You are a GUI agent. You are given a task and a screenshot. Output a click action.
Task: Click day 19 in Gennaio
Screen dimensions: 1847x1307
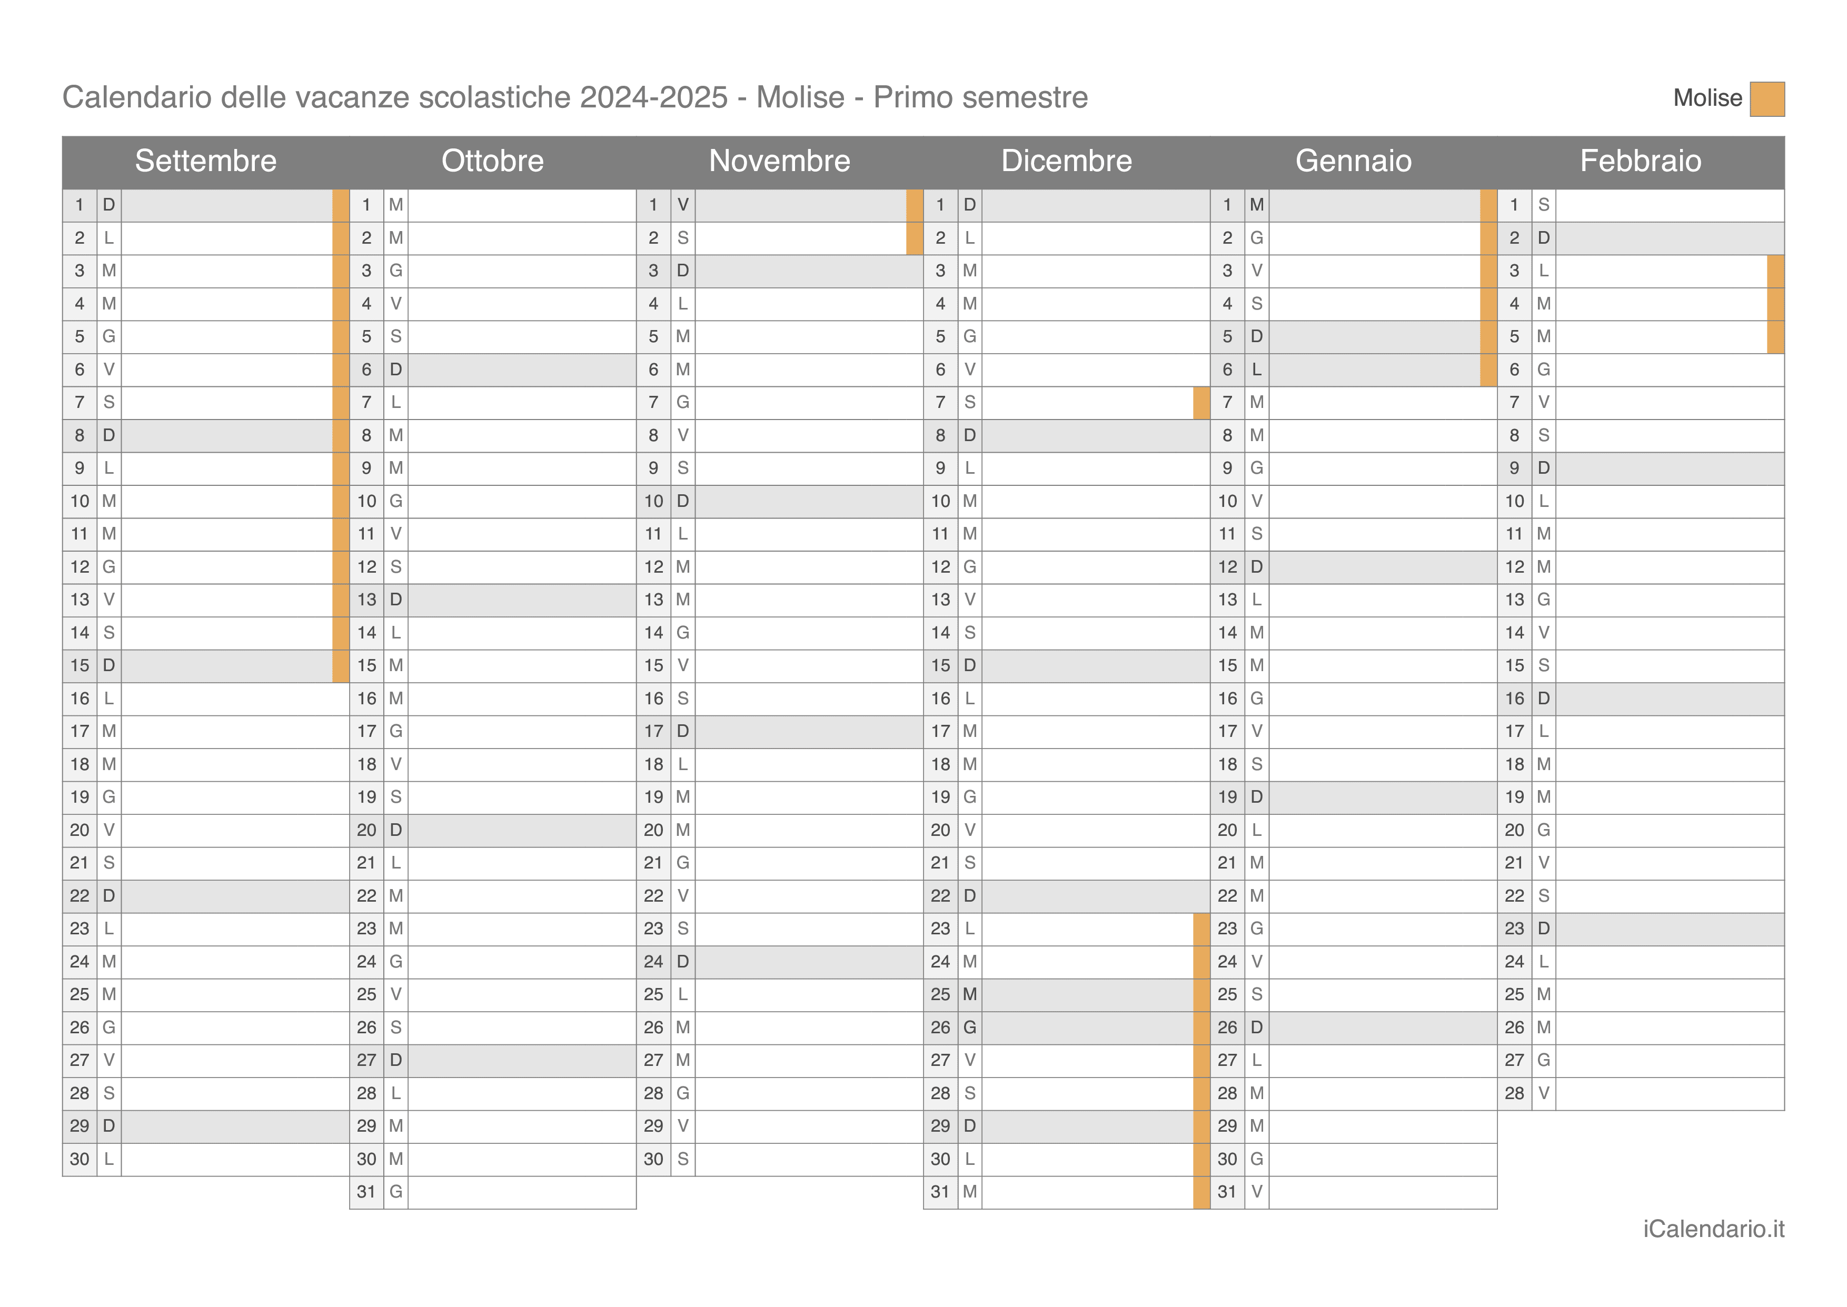(1227, 797)
